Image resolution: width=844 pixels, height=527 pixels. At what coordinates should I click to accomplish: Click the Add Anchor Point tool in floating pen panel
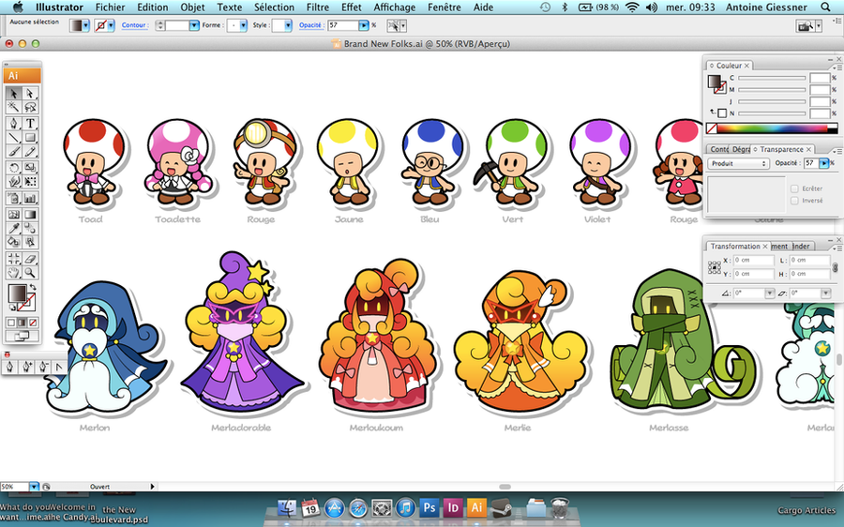[26, 368]
